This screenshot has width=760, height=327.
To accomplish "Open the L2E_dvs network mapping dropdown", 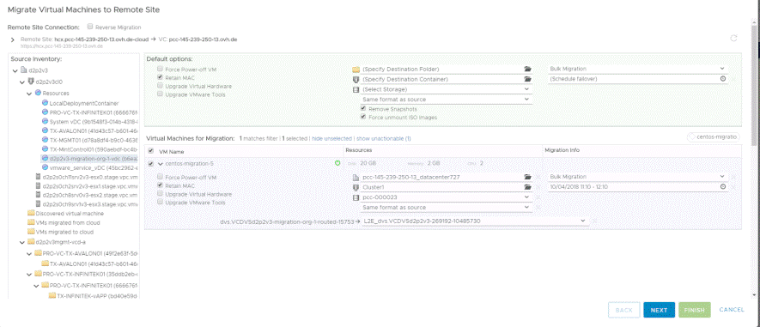I will 475,221.
